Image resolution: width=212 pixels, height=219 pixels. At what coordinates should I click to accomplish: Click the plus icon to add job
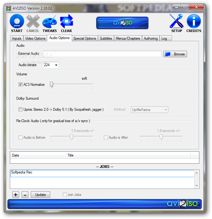point(16,195)
